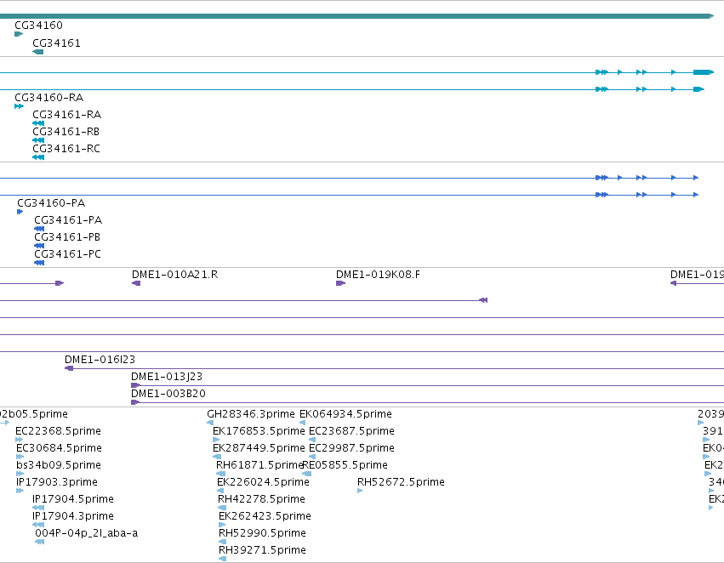Click the CG34161-PA protein label

click(68, 220)
